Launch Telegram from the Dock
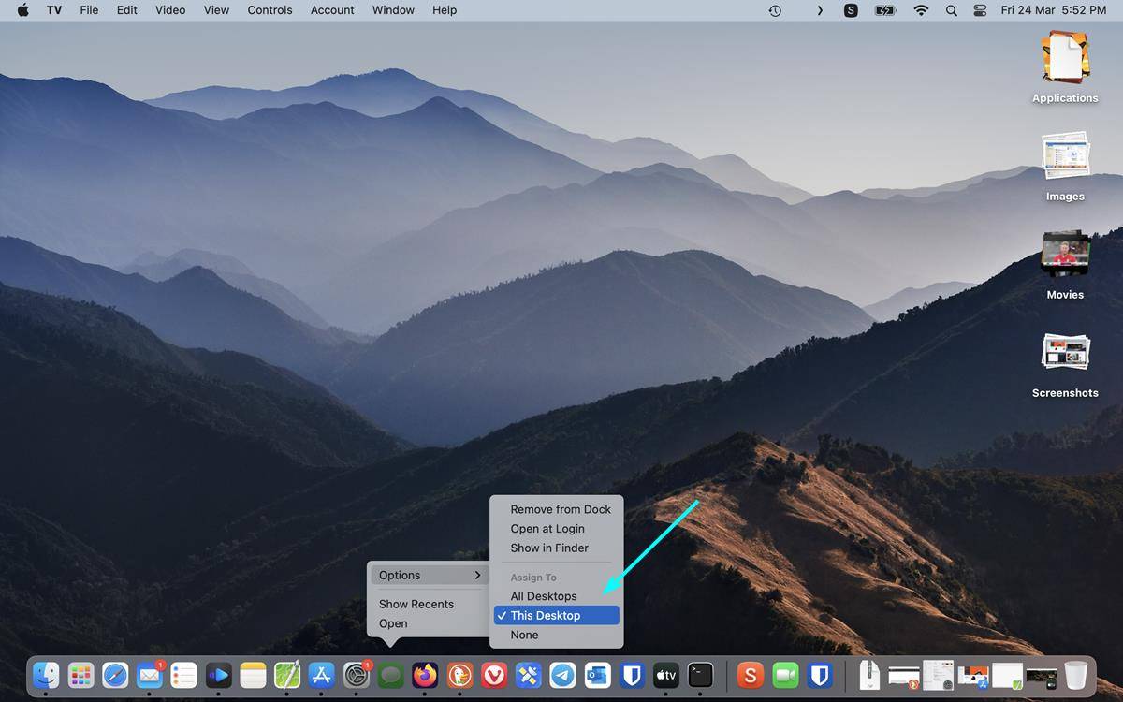The width and height of the screenshot is (1123, 702). tap(562, 675)
